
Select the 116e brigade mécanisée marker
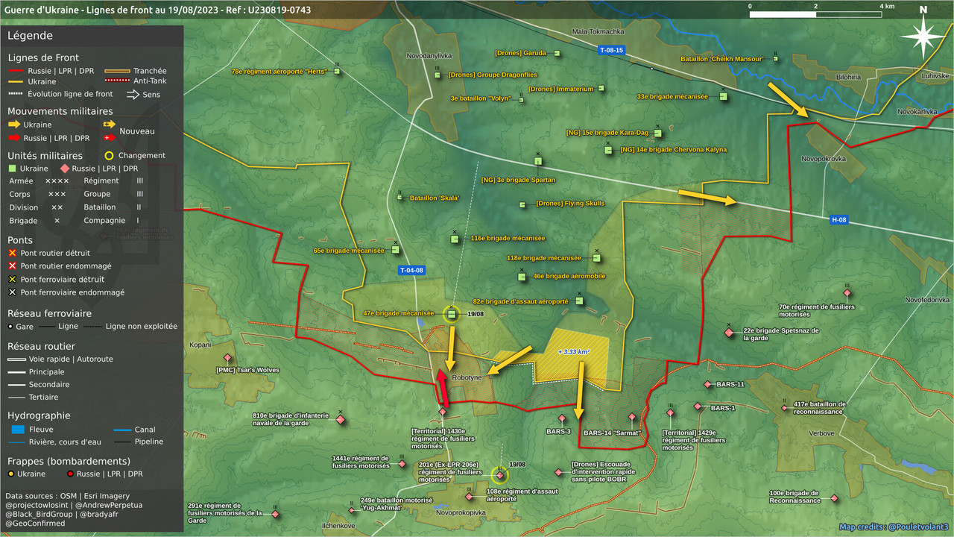pos(454,239)
